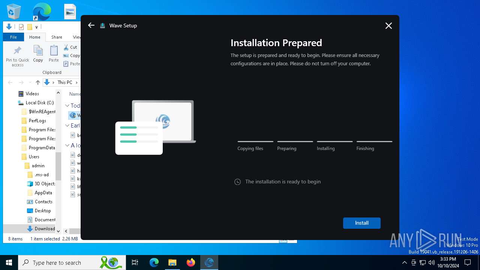Click the taskbar clock showing 3:33 PM
This screenshot has width=480, height=270.
pos(448,262)
